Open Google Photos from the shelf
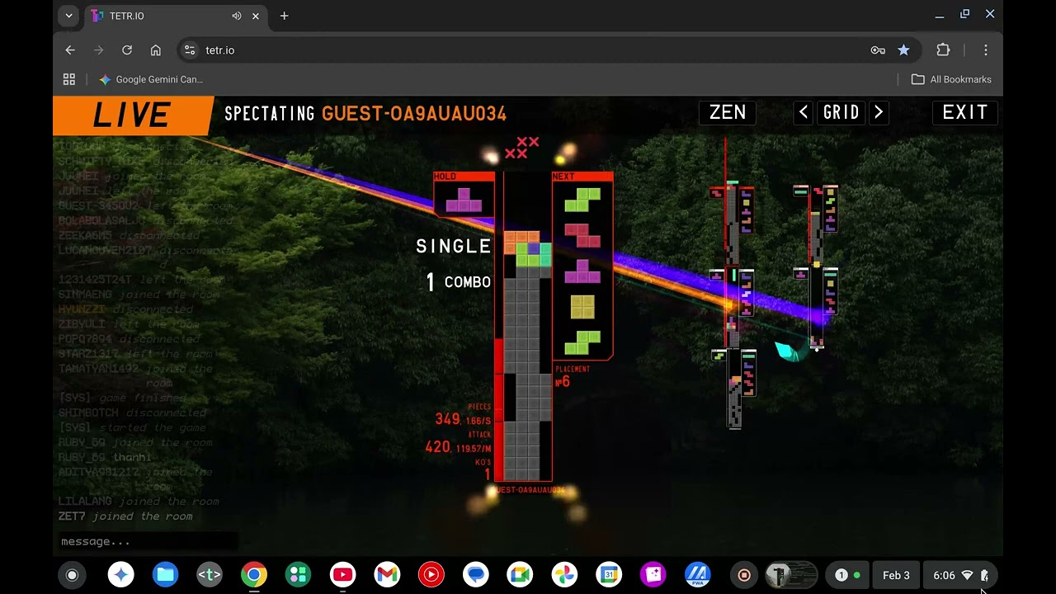1056x594 pixels. tap(564, 575)
